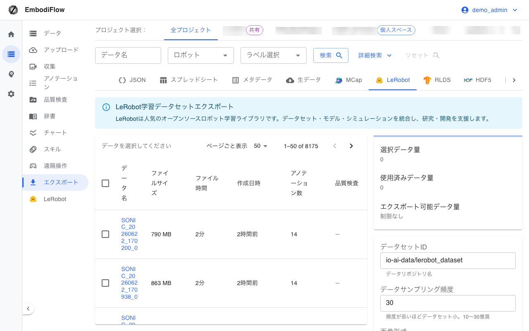Click the リセット button

coord(422,55)
